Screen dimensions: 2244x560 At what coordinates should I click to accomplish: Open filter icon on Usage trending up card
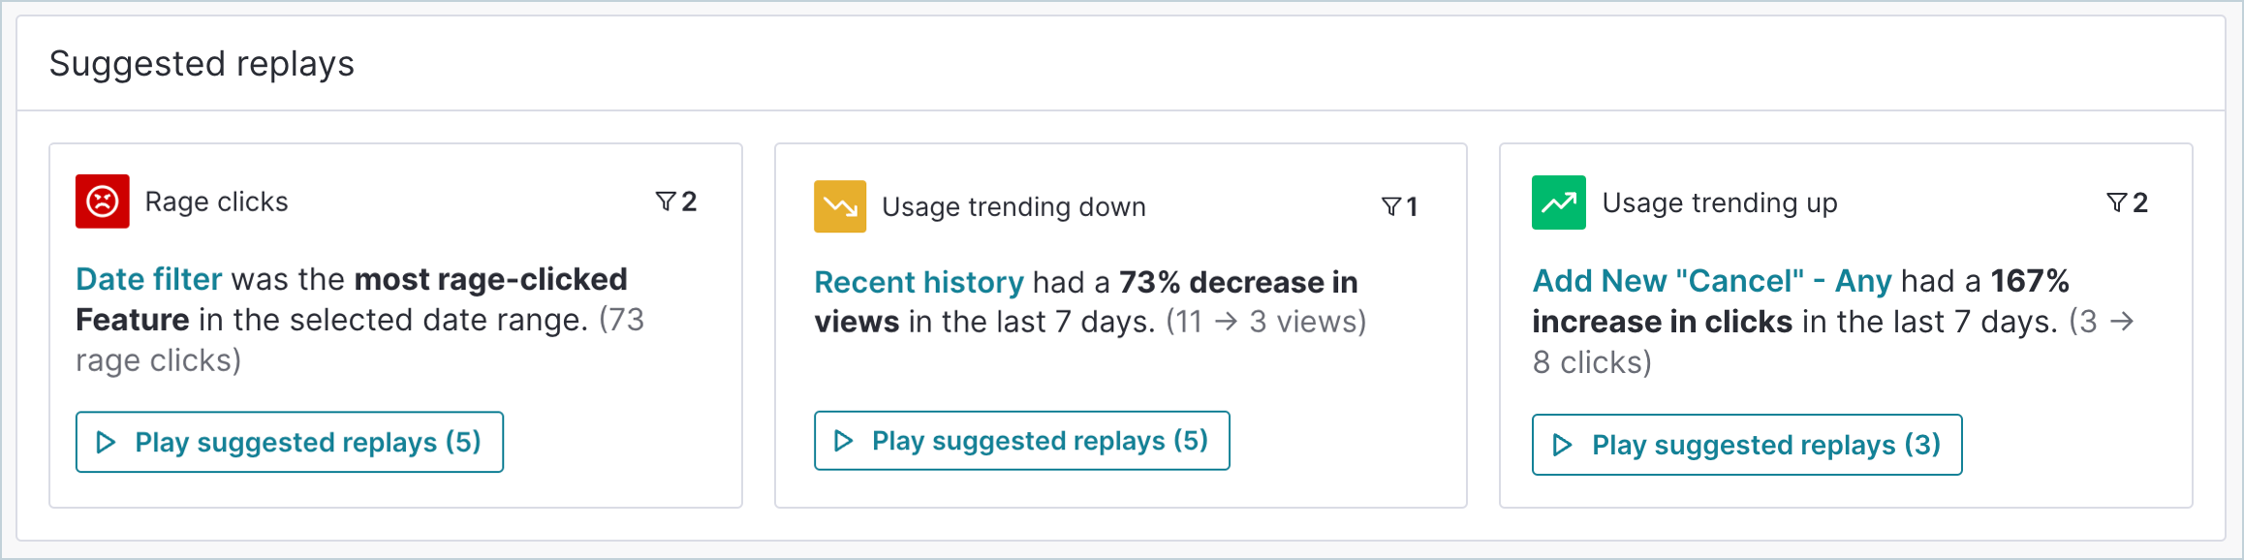click(2117, 202)
